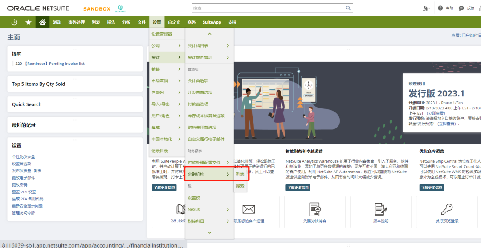Open 付款处理配置文件 submenu item
The image size is (481, 248).
[209, 163]
